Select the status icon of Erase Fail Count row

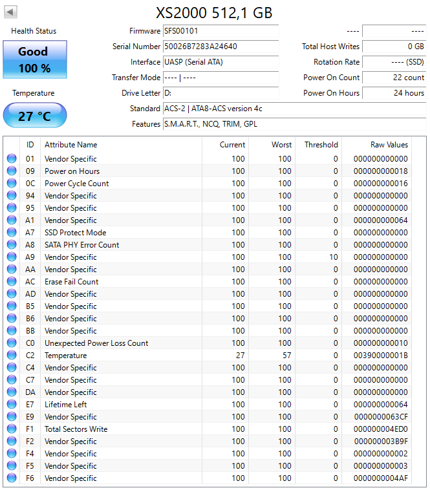click(x=12, y=282)
